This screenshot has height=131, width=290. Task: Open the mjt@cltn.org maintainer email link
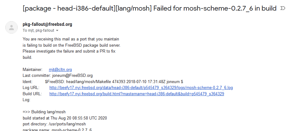(60, 70)
